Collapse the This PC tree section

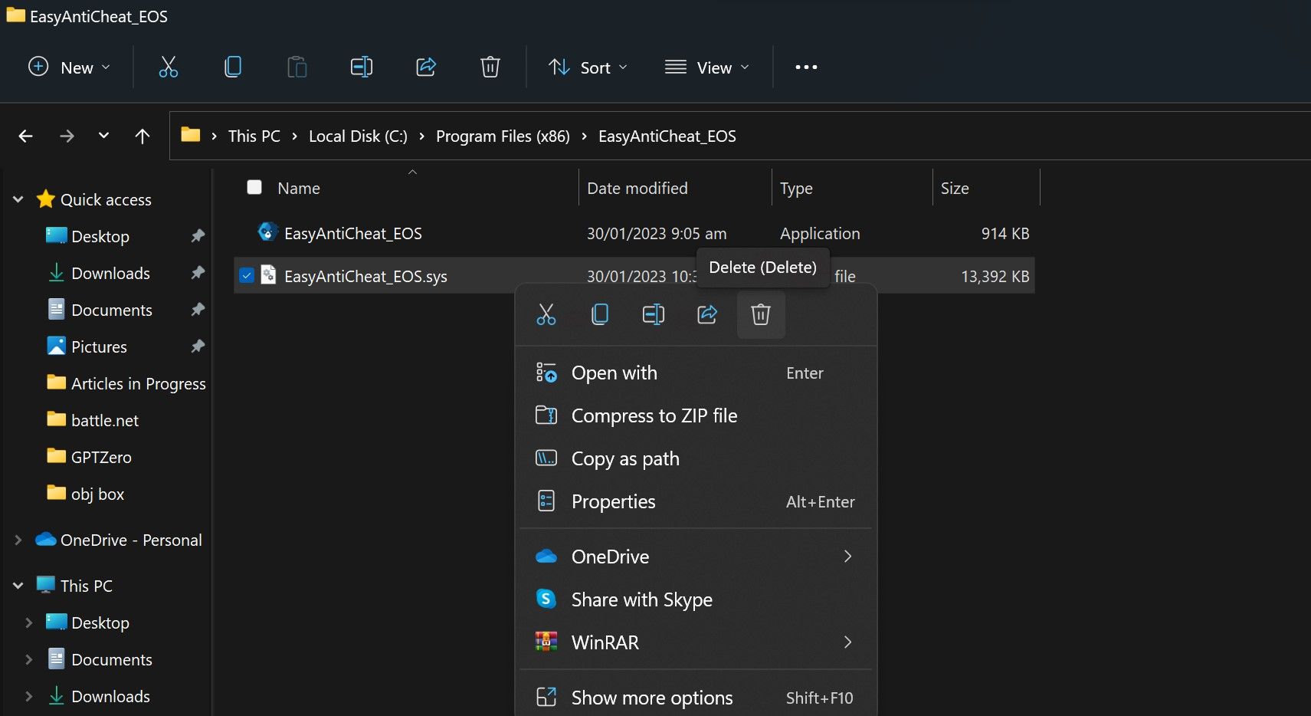click(x=17, y=585)
